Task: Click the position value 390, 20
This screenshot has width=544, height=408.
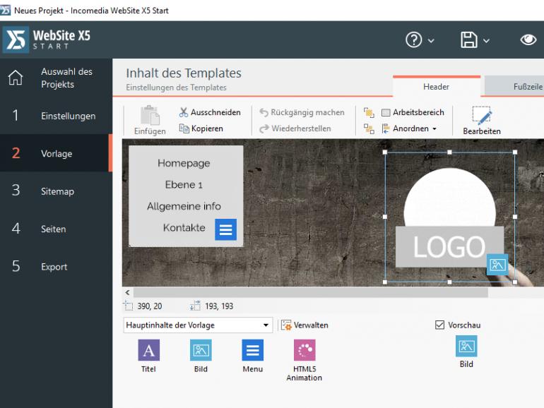Action: tap(150, 306)
